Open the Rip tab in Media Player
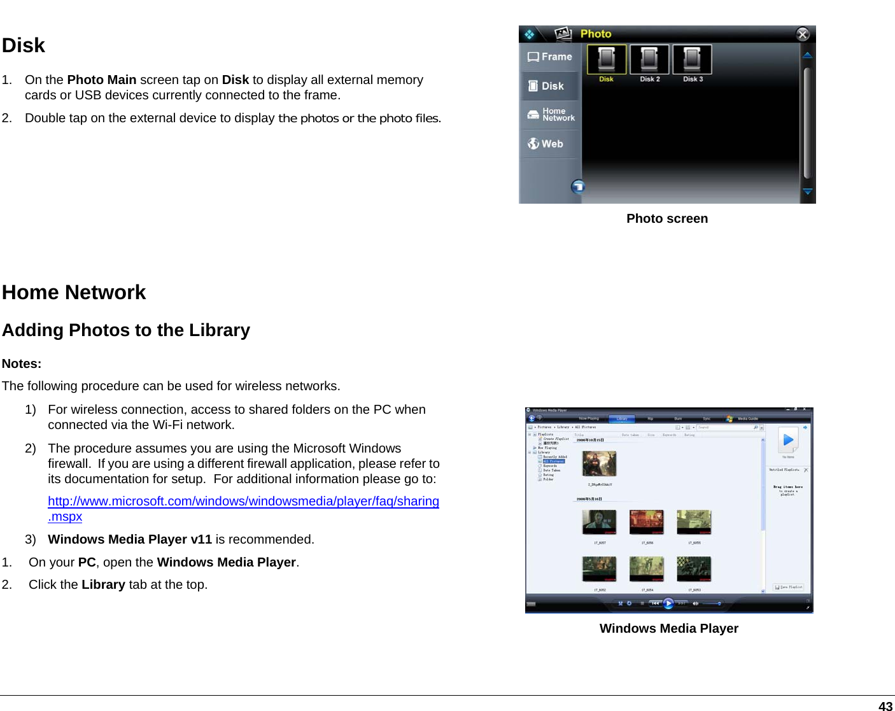This screenshot has width=895, height=711. pyautogui.click(x=650, y=419)
